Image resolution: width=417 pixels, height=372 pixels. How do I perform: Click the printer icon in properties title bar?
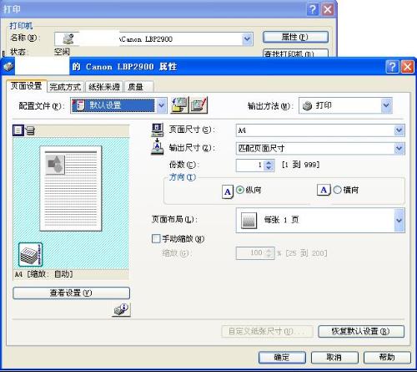[x=8, y=67]
